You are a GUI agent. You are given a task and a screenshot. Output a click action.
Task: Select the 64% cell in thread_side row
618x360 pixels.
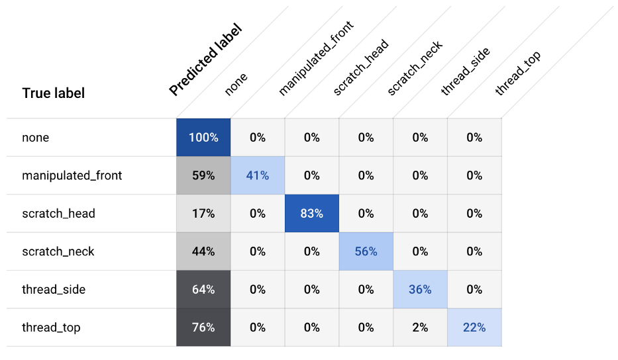click(203, 289)
